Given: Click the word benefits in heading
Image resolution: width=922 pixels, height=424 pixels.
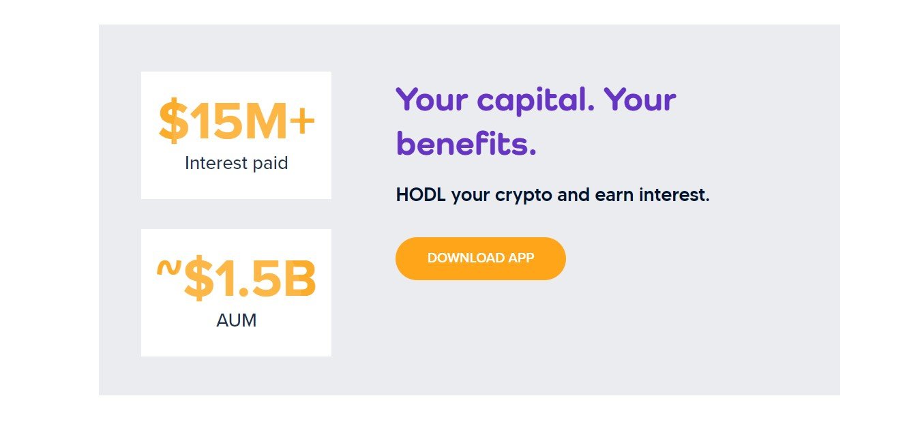Looking at the screenshot, I should tap(466, 144).
